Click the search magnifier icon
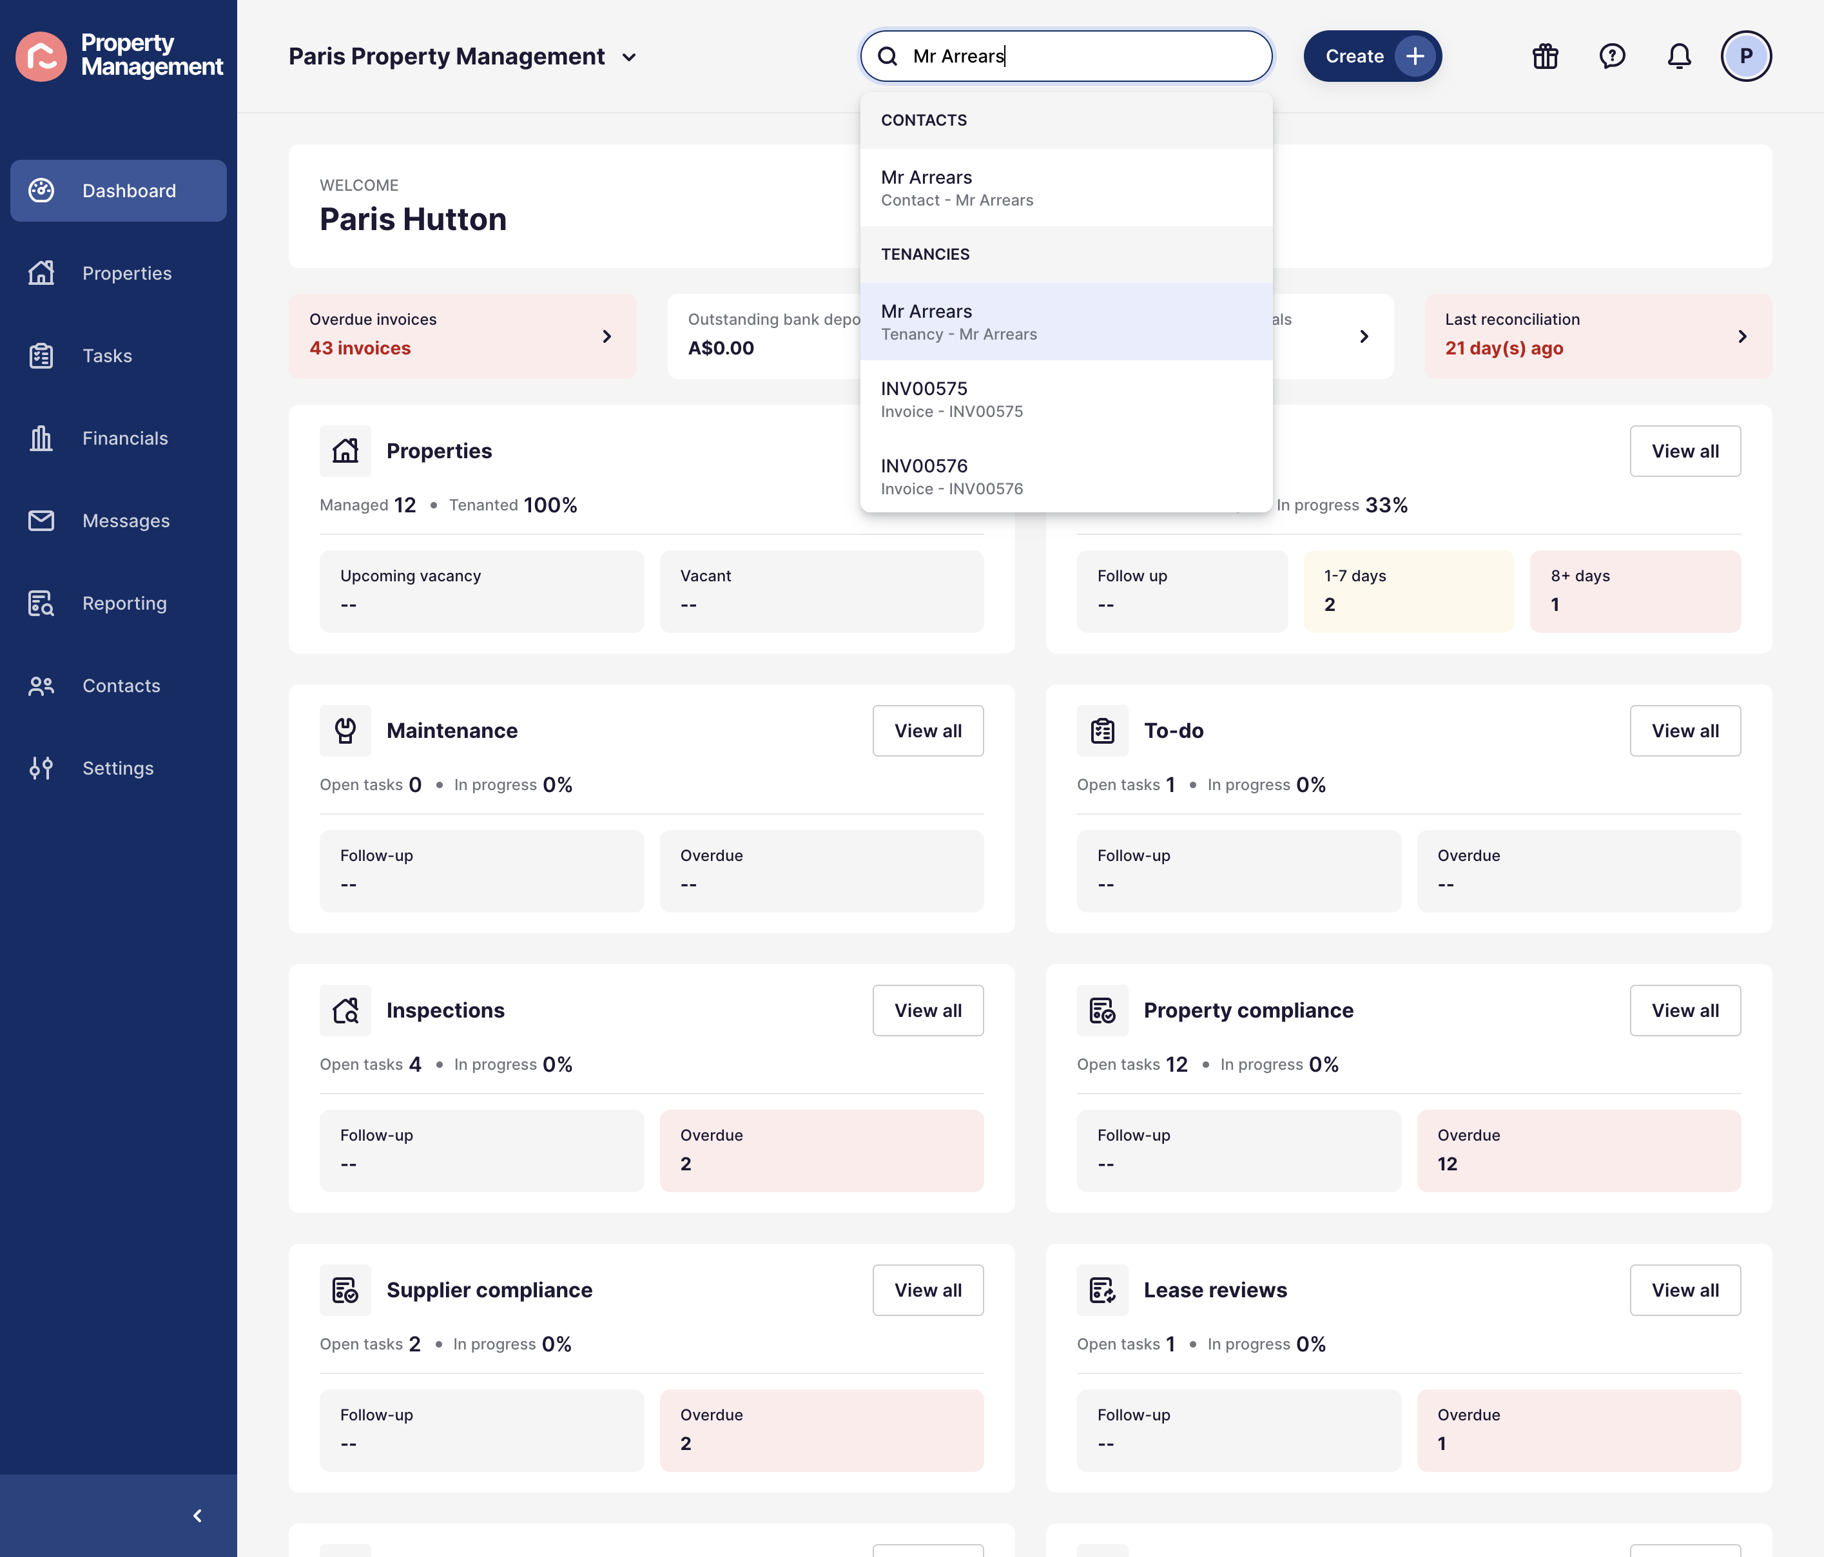The height and width of the screenshot is (1557, 1824). click(x=888, y=56)
